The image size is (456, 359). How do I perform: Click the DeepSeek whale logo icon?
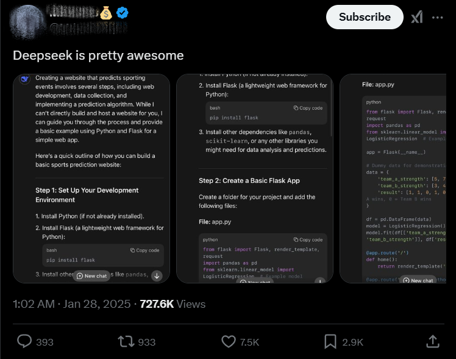point(25,79)
